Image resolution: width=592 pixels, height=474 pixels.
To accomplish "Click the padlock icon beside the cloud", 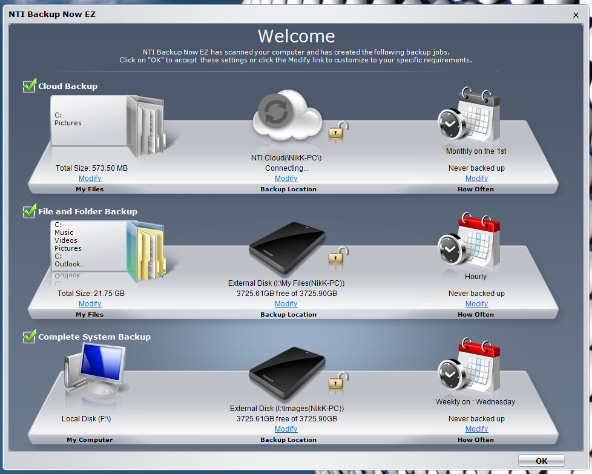I will tap(338, 130).
